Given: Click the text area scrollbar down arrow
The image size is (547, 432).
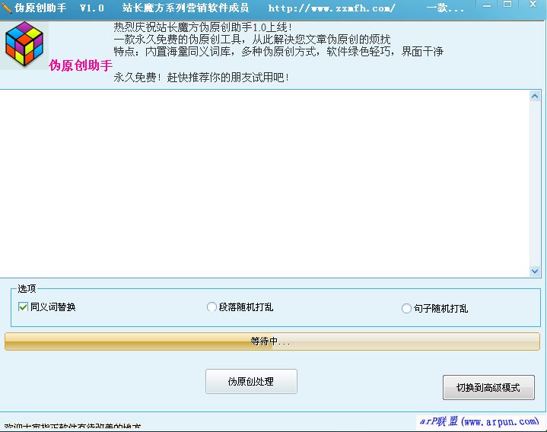Looking at the screenshot, I should (535, 271).
